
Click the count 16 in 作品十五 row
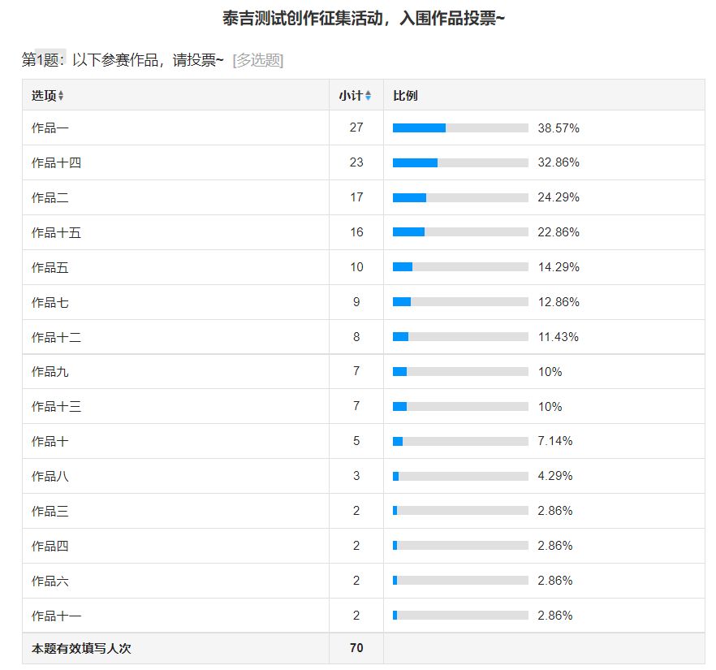pyautogui.click(x=356, y=233)
